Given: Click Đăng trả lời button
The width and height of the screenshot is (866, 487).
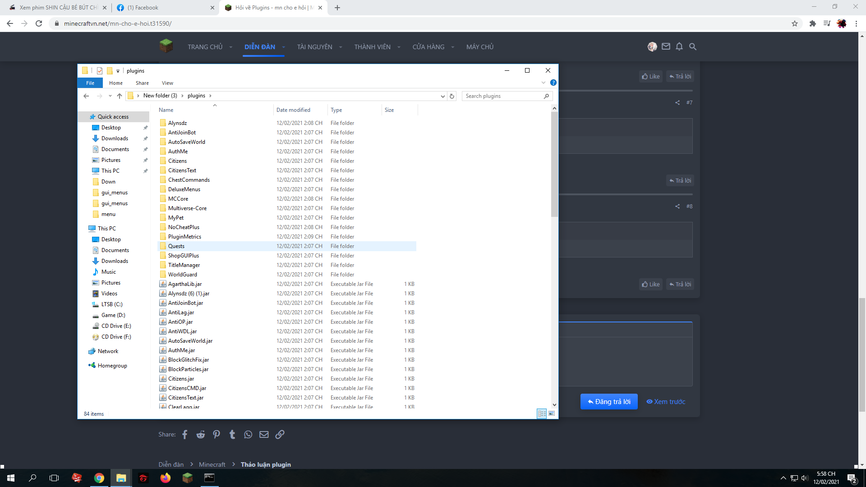Looking at the screenshot, I should tap(609, 401).
